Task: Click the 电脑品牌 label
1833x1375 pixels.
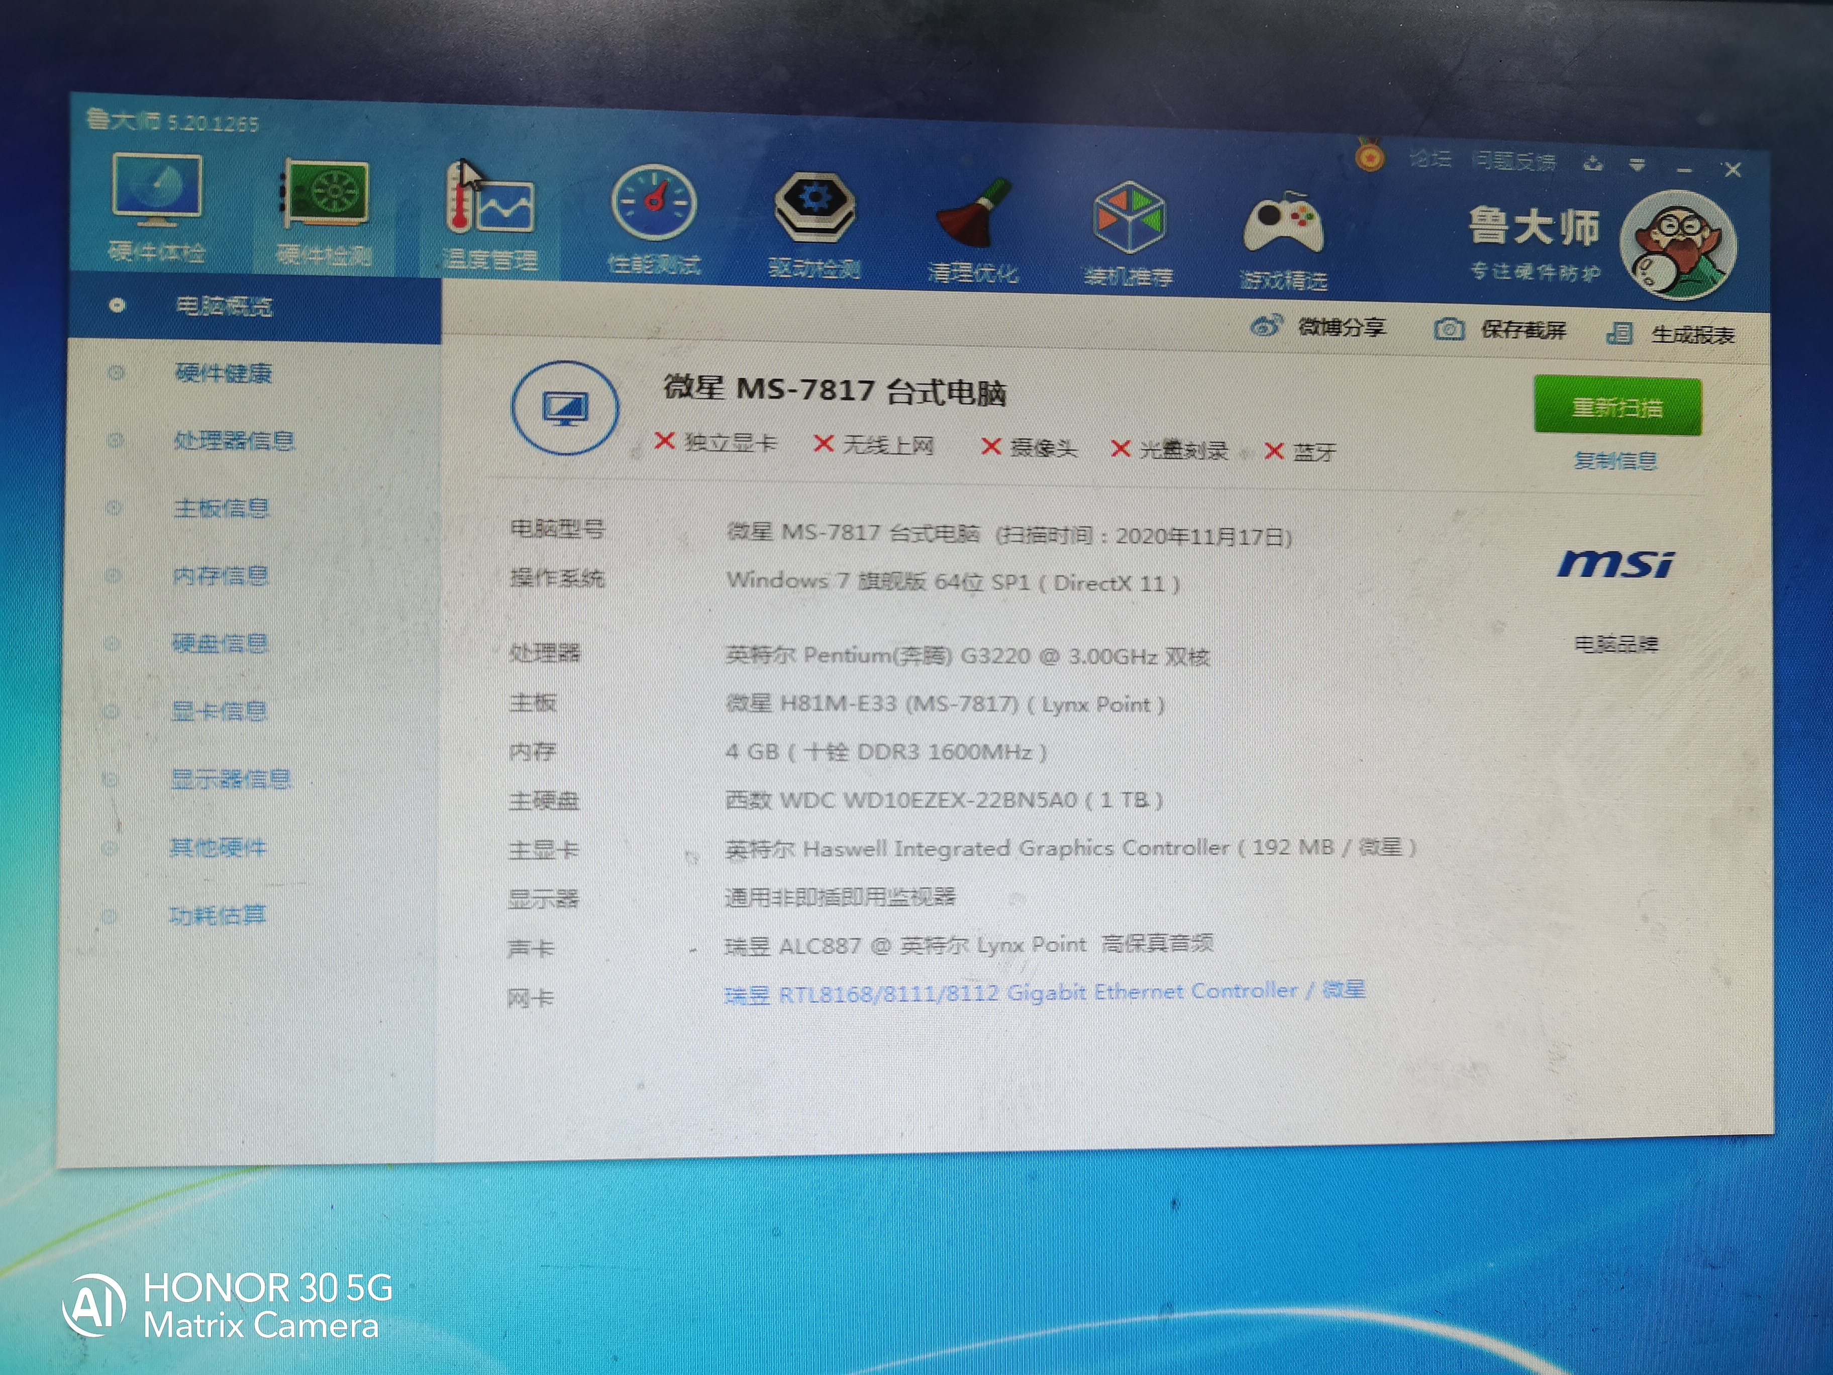Action: (1616, 644)
